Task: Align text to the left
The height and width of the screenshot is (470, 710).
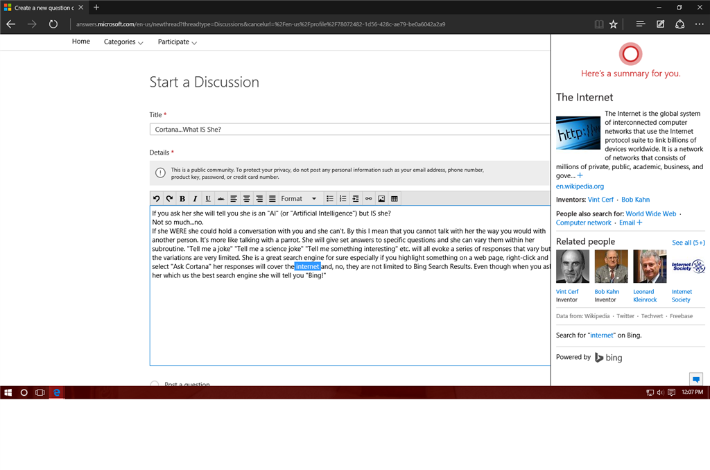Action: pos(234,198)
